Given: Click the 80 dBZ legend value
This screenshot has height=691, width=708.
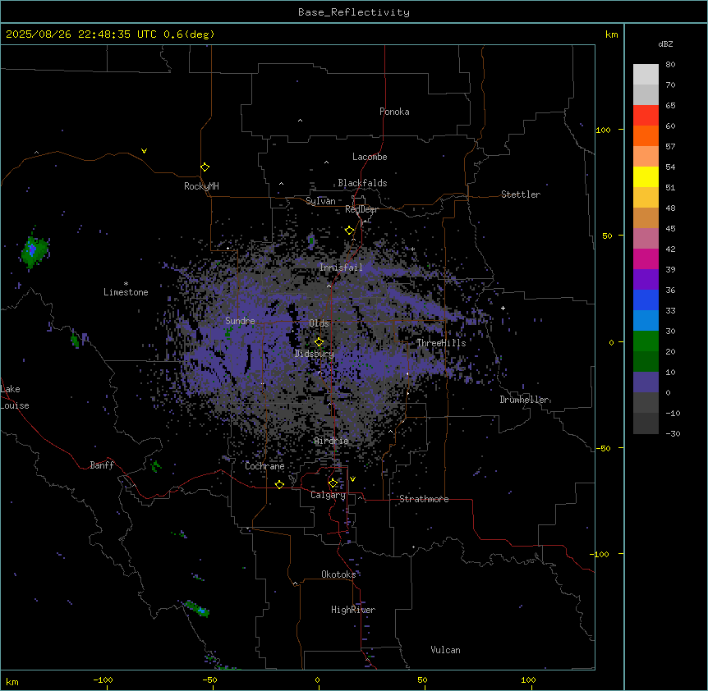Looking at the screenshot, I should (670, 65).
